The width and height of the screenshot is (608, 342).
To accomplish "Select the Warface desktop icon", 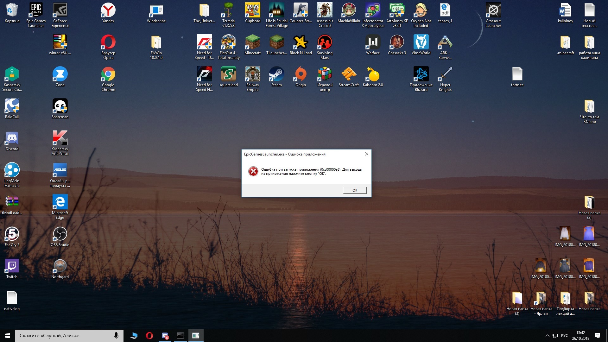I will tap(373, 45).
